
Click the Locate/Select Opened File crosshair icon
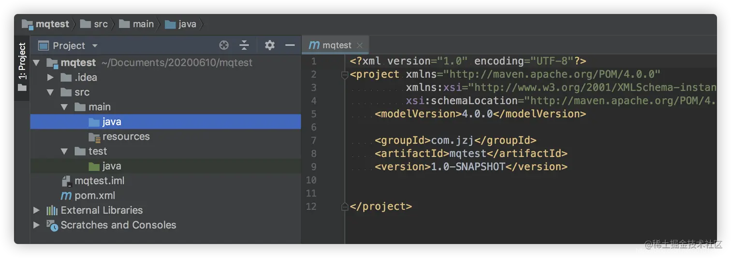pos(224,45)
